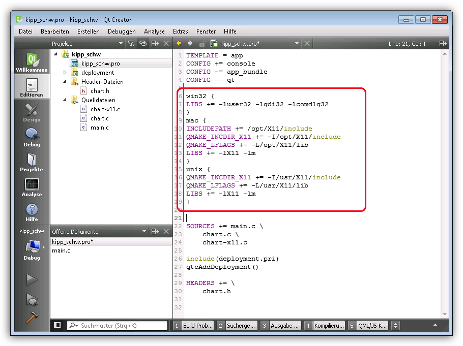Click the green Run button

(x=32, y=279)
